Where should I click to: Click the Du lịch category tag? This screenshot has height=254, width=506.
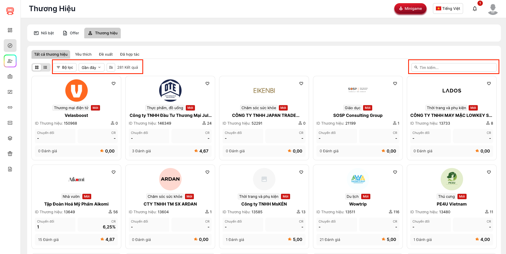[x=352, y=196]
